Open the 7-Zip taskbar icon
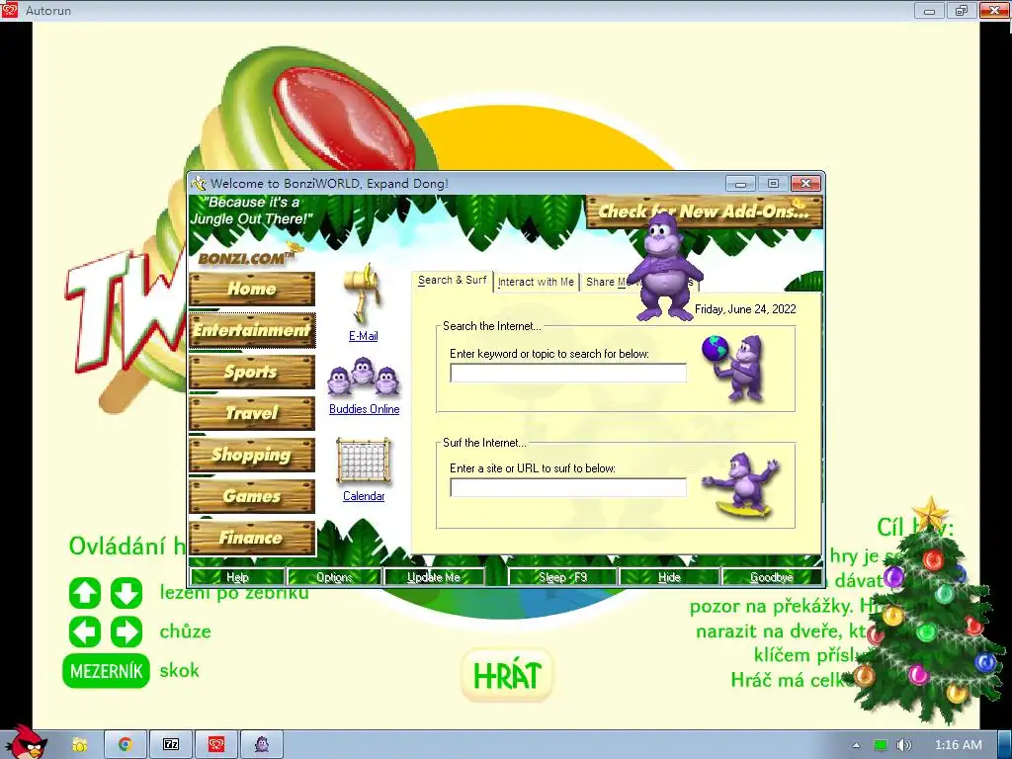 [x=171, y=745]
